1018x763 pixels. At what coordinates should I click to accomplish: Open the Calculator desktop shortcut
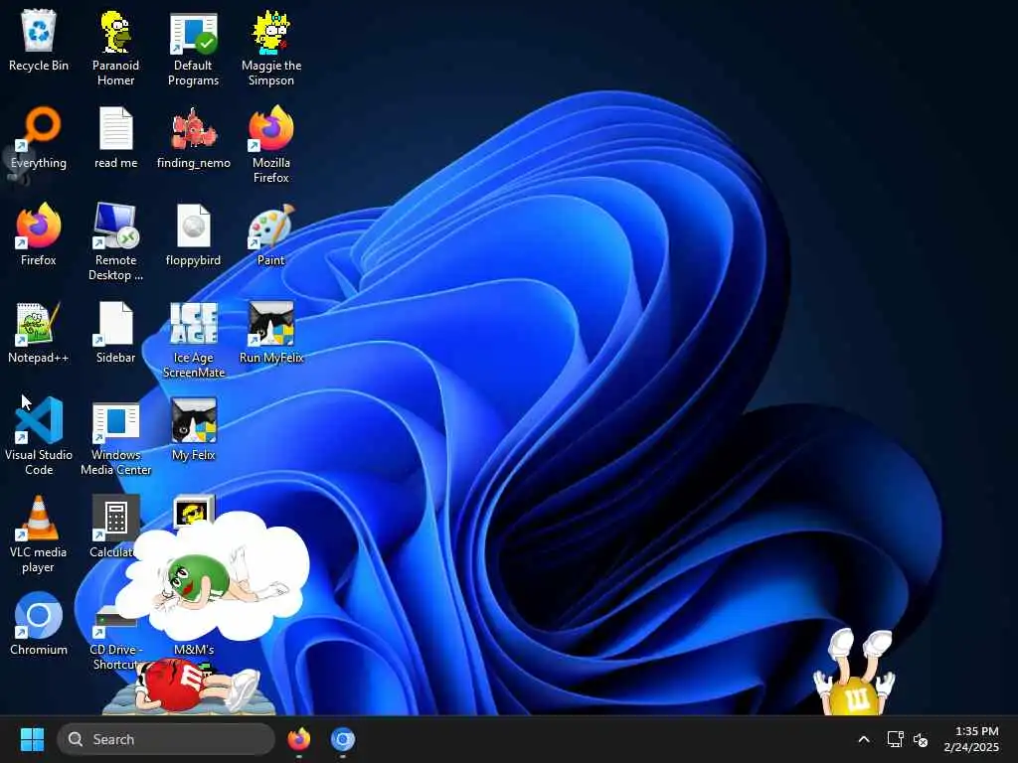coord(115,518)
